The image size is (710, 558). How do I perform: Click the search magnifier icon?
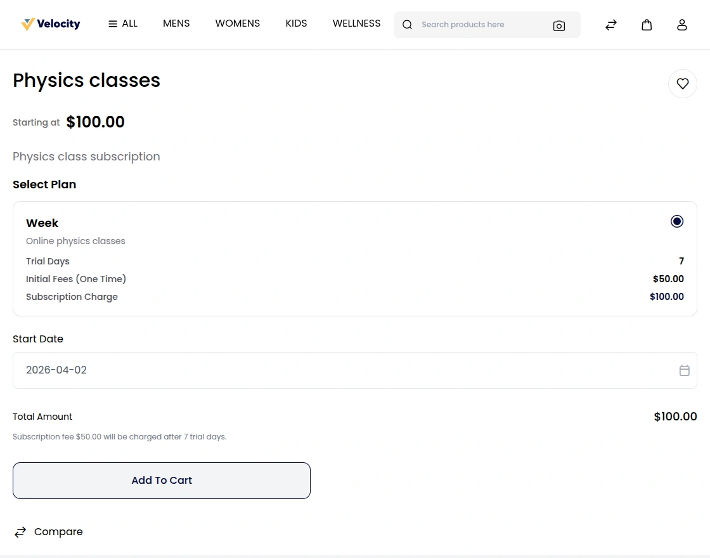point(408,25)
